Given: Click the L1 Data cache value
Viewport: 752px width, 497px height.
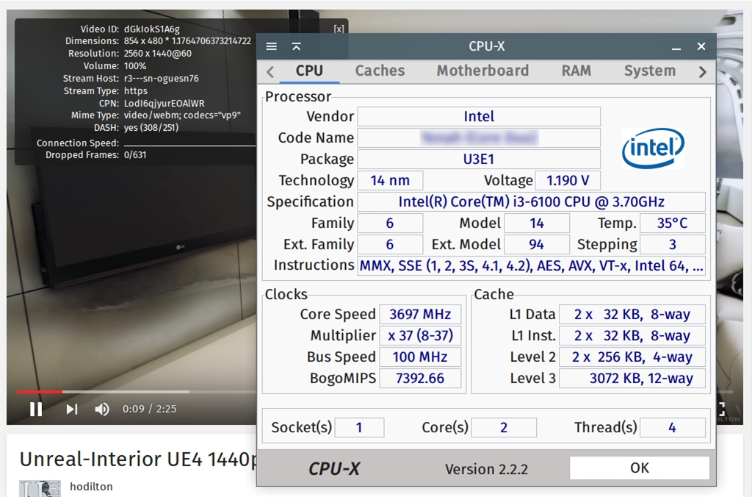Looking at the screenshot, I should [632, 315].
